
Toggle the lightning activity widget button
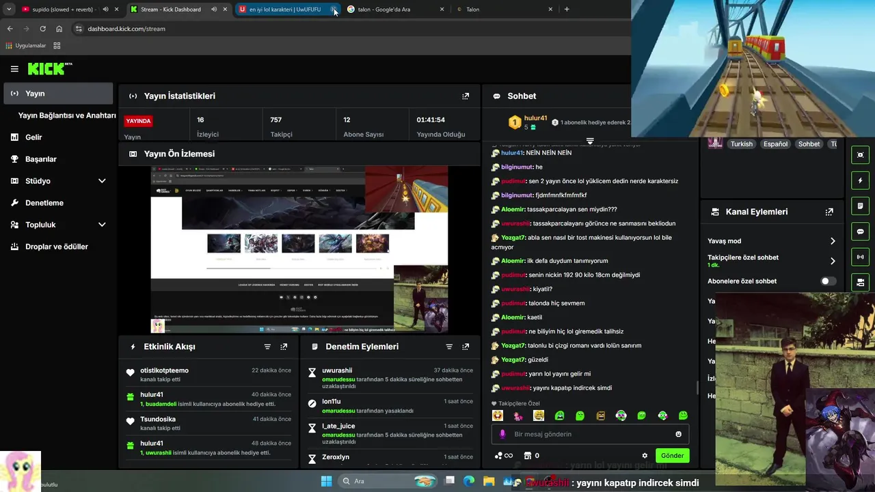pos(860,180)
